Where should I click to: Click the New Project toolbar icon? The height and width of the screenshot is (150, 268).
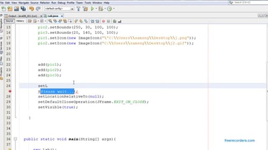coord(10,9)
